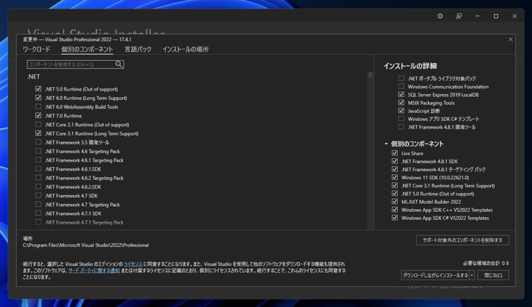Check .NET Framework 4.6.1 SDK
The width and height of the screenshot is (532, 307).
[39, 168]
